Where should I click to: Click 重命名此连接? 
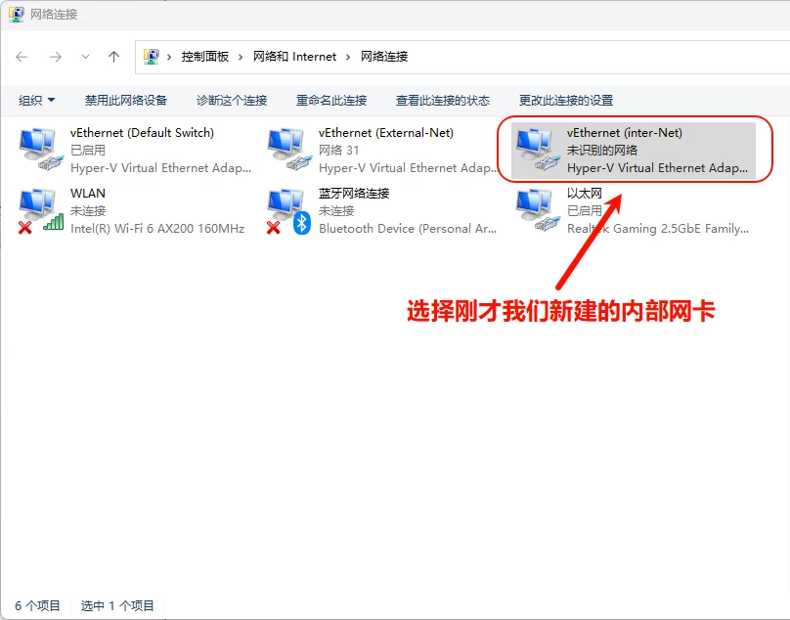331,101
